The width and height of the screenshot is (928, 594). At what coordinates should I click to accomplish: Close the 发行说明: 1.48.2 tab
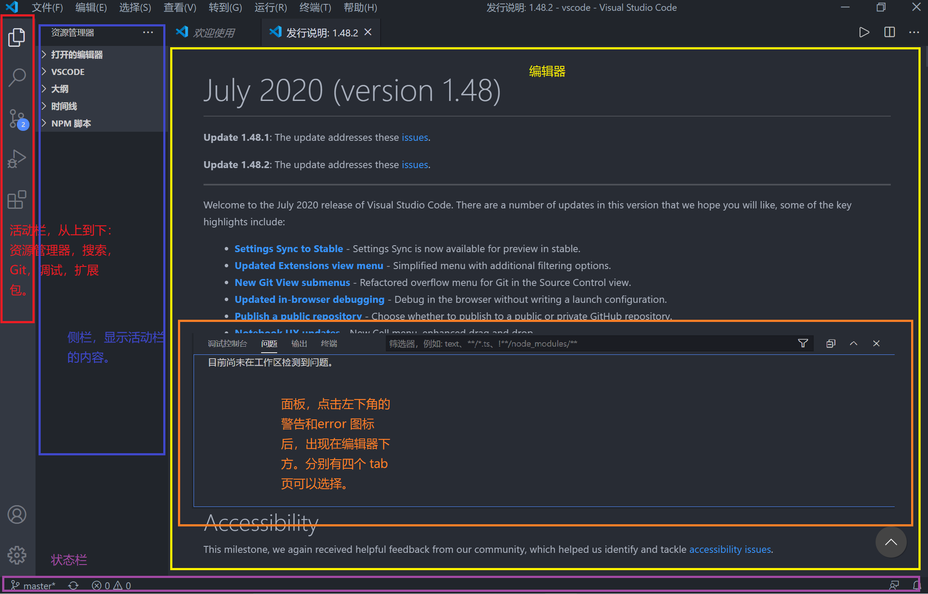(x=368, y=32)
